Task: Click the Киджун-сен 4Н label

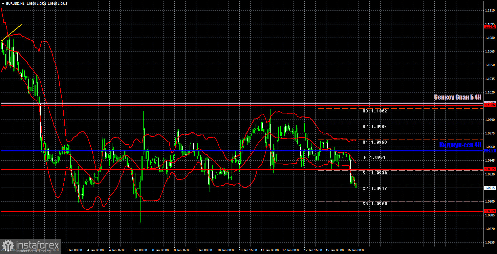Action: pyautogui.click(x=460, y=145)
